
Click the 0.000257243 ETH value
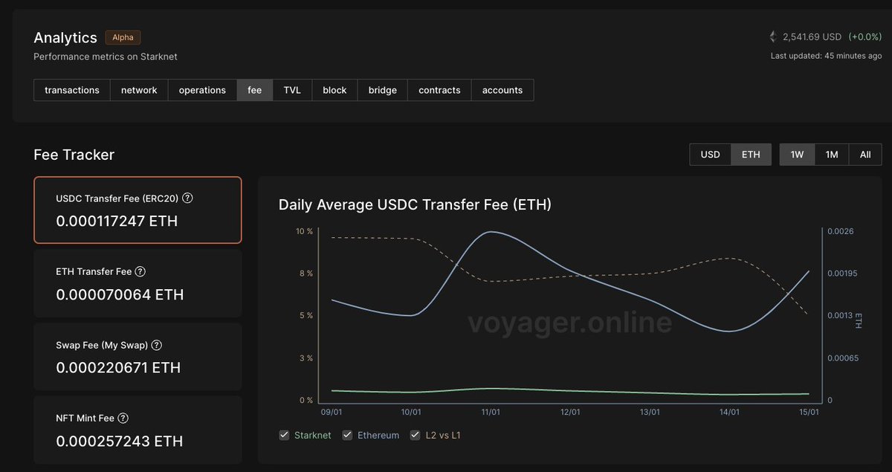tap(120, 441)
